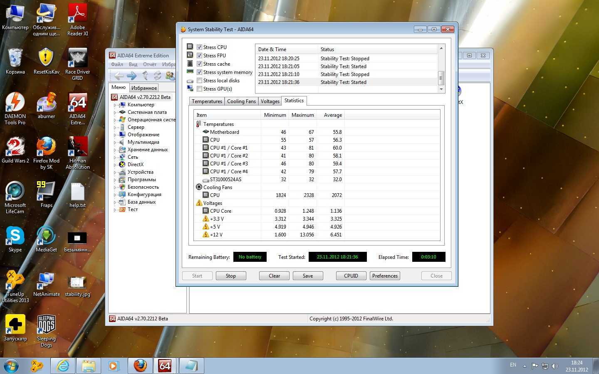
Task: Click the EN language indicator in the taskbar
Action: click(x=513, y=365)
